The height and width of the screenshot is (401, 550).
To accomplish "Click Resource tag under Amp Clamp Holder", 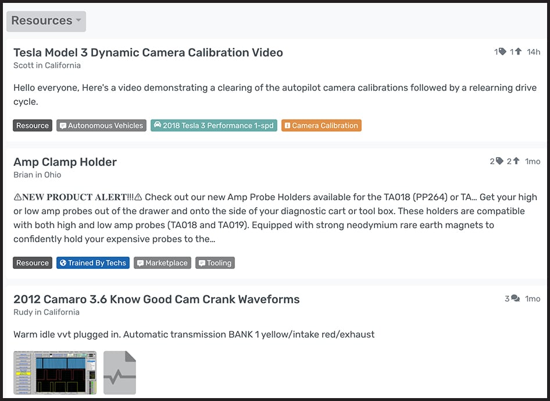I will 33,262.
